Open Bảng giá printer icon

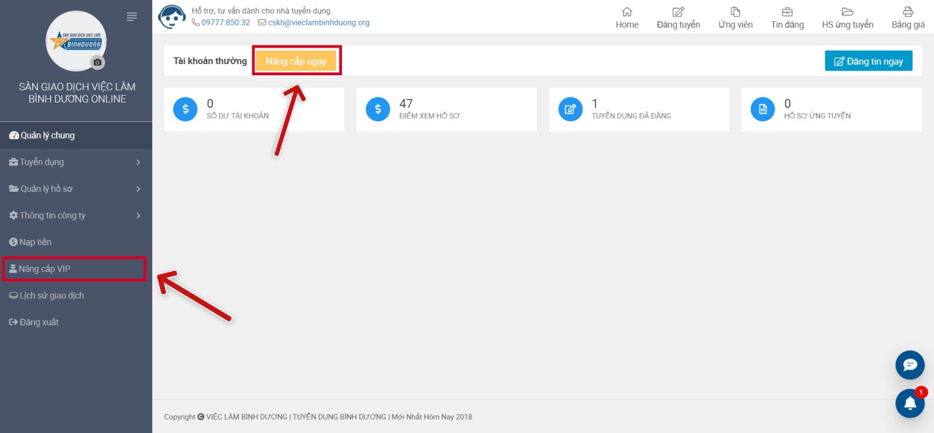tap(908, 12)
